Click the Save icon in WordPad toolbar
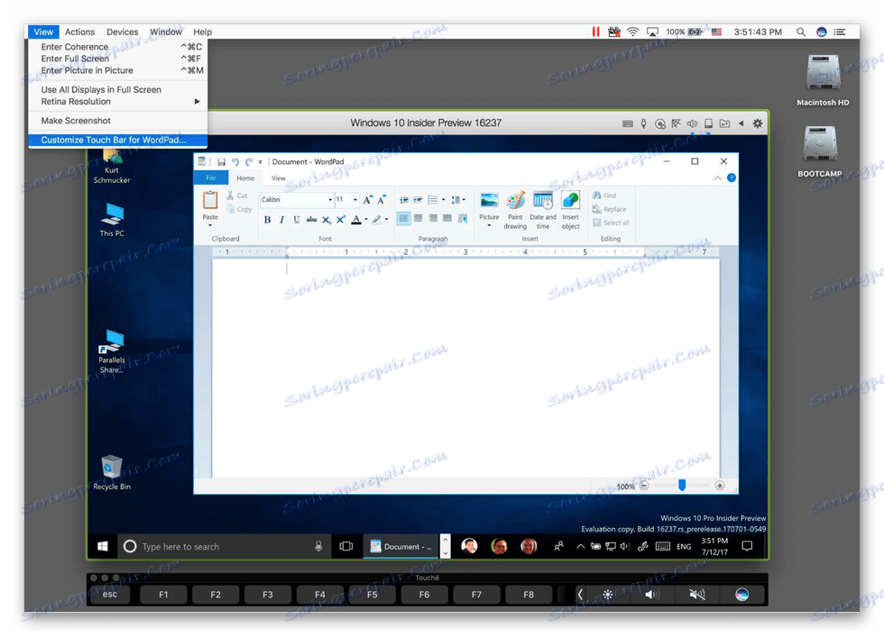This screenshot has height=637, width=884. click(221, 162)
